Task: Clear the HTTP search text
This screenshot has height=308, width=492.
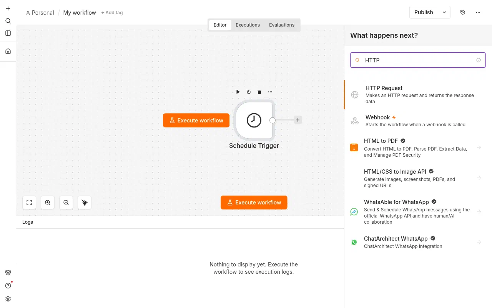Action: tap(479, 60)
